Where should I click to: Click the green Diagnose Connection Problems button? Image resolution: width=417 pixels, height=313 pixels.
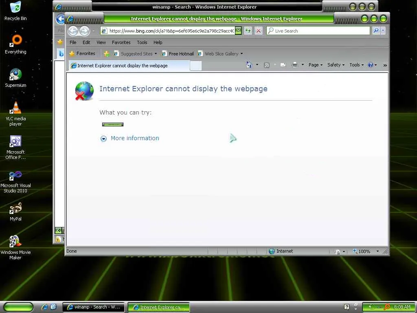pyautogui.click(x=113, y=124)
